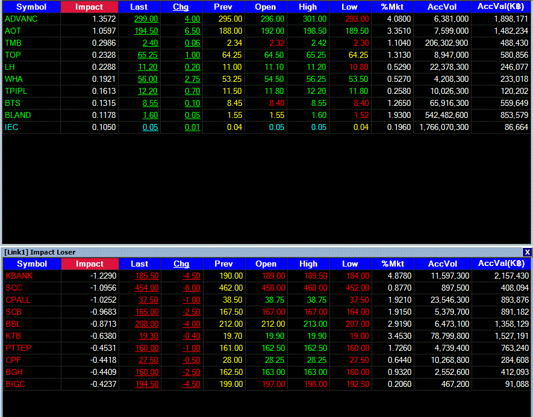Click AOT change value 6.50
Viewport: 533px width, 417px height.
tap(192, 31)
